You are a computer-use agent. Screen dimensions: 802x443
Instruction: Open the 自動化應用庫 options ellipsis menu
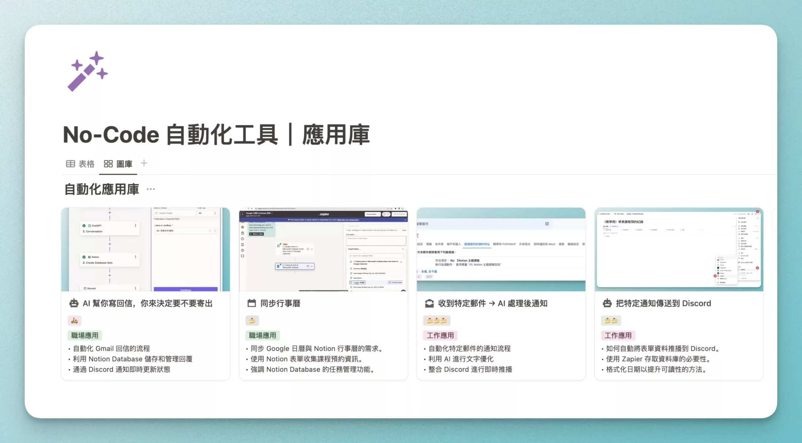tap(151, 189)
